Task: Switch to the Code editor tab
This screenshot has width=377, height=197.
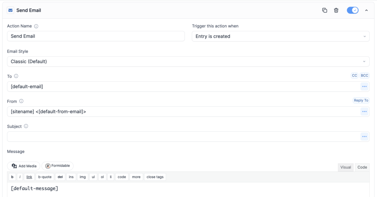Action: pyautogui.click(x=362, y=167)
